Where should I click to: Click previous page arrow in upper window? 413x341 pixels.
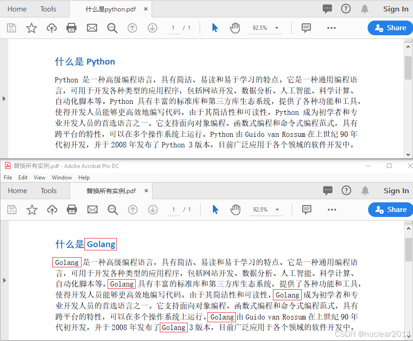click(132, 27)
